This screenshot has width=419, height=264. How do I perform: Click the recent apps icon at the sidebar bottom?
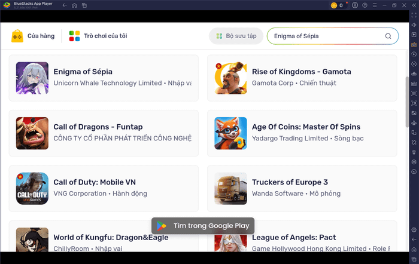pyautogui.click(x=414, y=259)
